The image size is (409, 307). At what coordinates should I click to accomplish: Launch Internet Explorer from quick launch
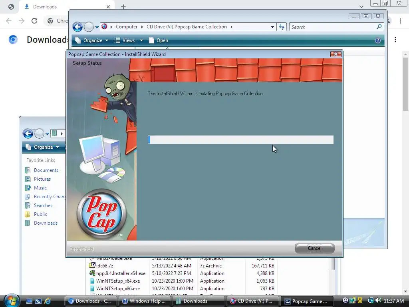pos(48,301)
